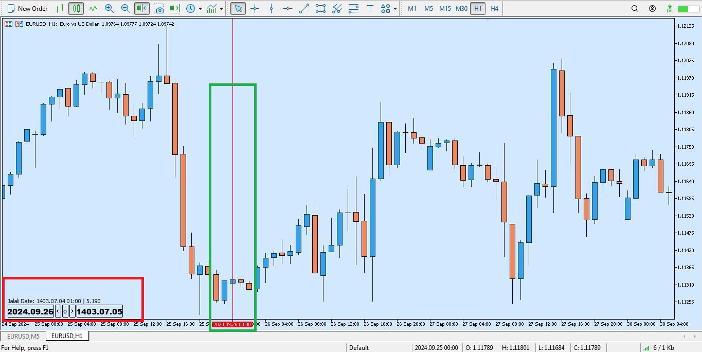Screen dimensions: 702x352
Task: Click the '2024.09.25 00:00' status bar date
Action: 436,347
